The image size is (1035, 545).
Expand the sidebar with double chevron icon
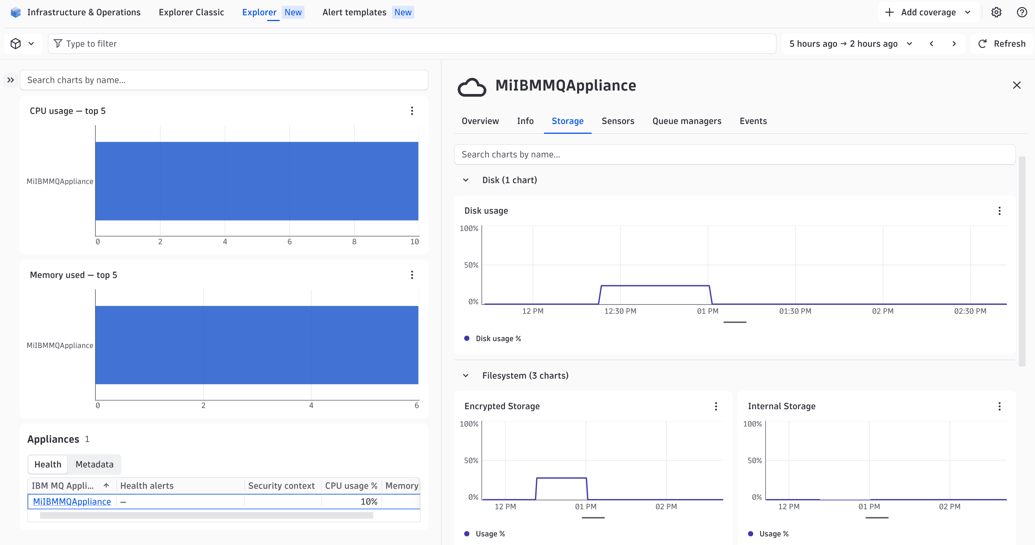(x=10, y=80)
